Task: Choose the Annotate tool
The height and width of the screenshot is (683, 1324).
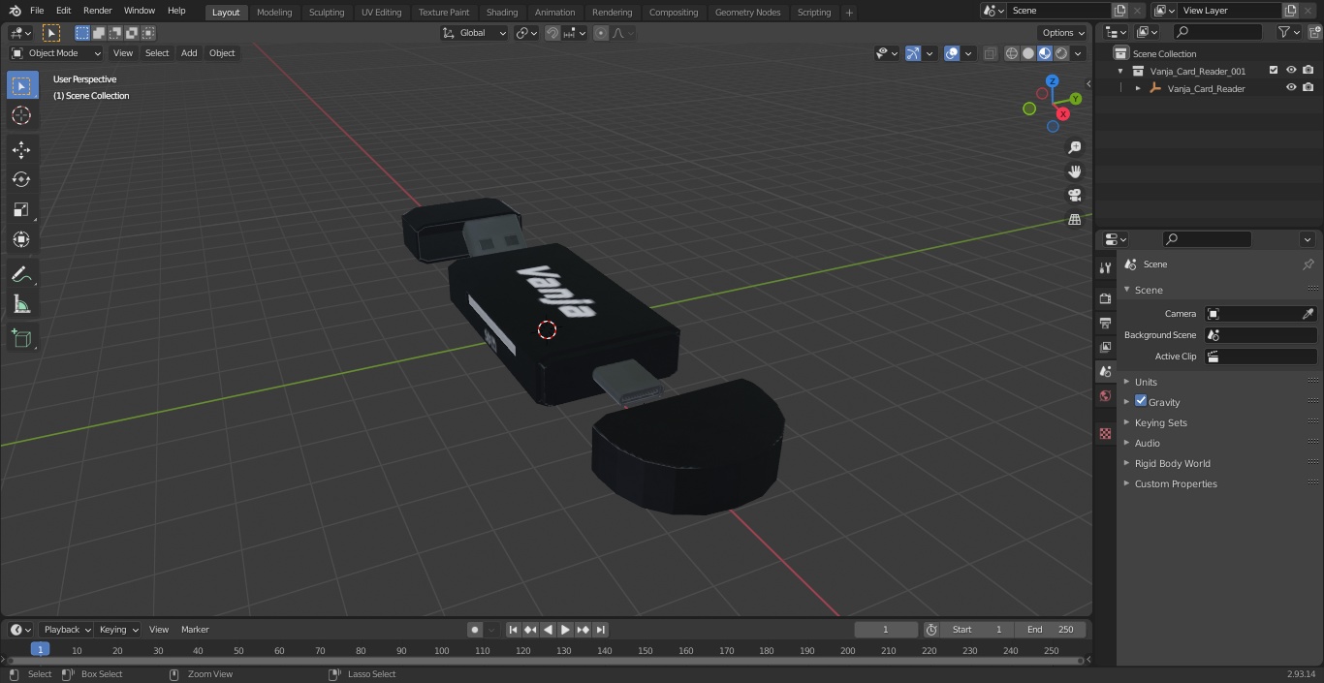Action: tap(21, 274)
